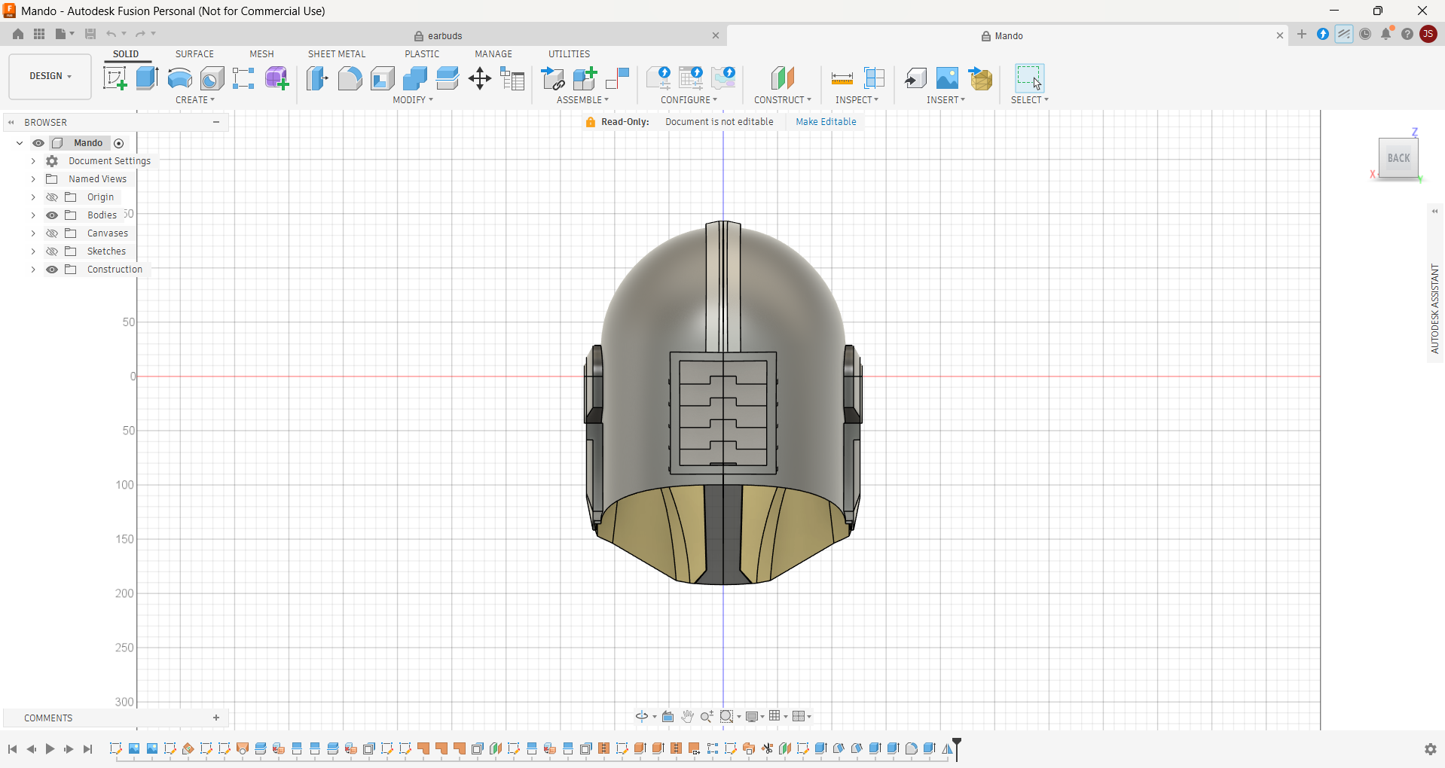The height and width of the screenshot is (768, 1445).
Task: Open the Create Form tool
Action: [276, 78]
